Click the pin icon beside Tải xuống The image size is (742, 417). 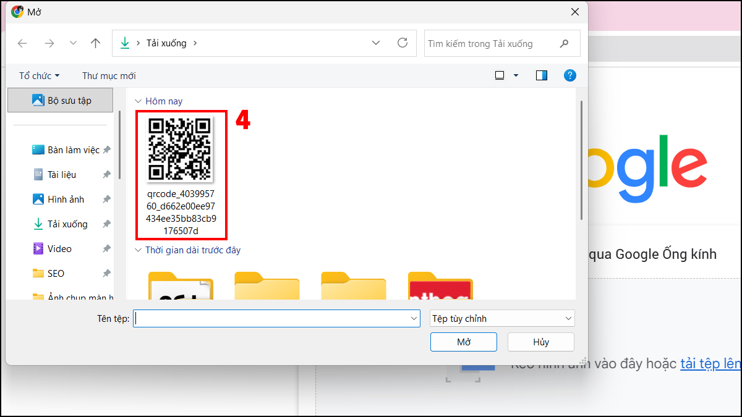106,224
